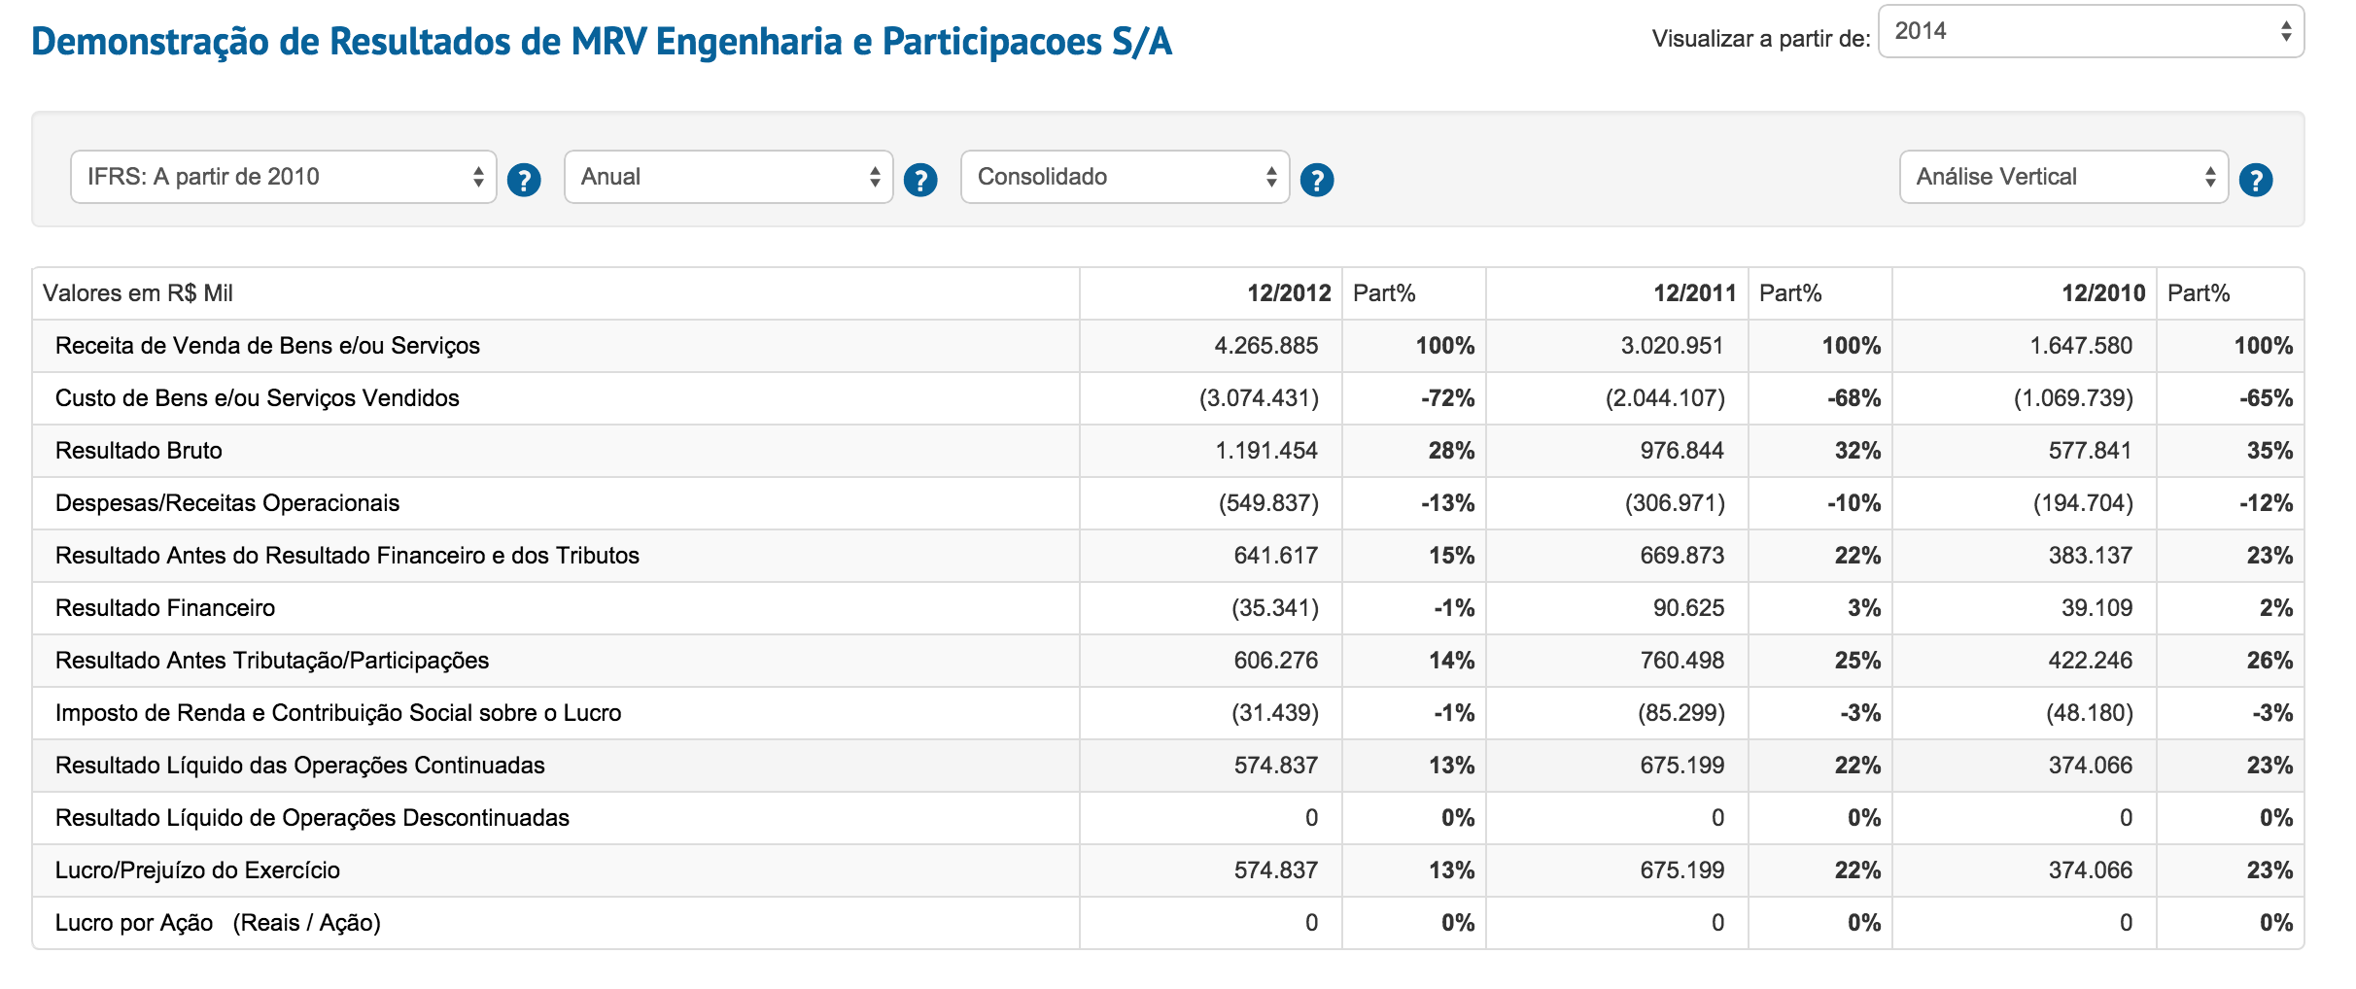Select the 'Resultado Bruto' row label
This screenshot has height=989, width=2356.
point(139,451)
